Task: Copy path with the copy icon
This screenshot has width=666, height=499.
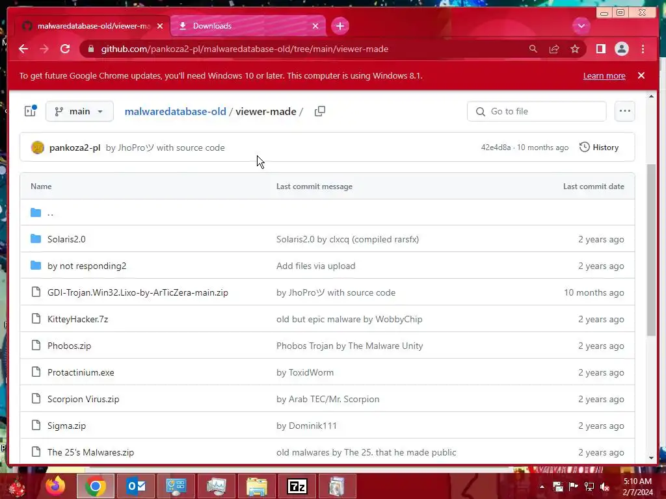Action: tap(319, 111)
